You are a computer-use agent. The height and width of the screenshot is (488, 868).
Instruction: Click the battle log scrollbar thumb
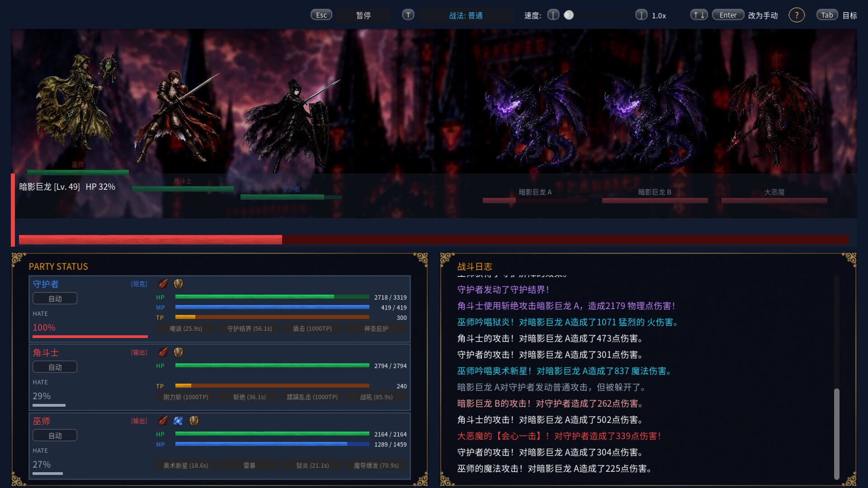pyautogui.click(x=837, y=434)
